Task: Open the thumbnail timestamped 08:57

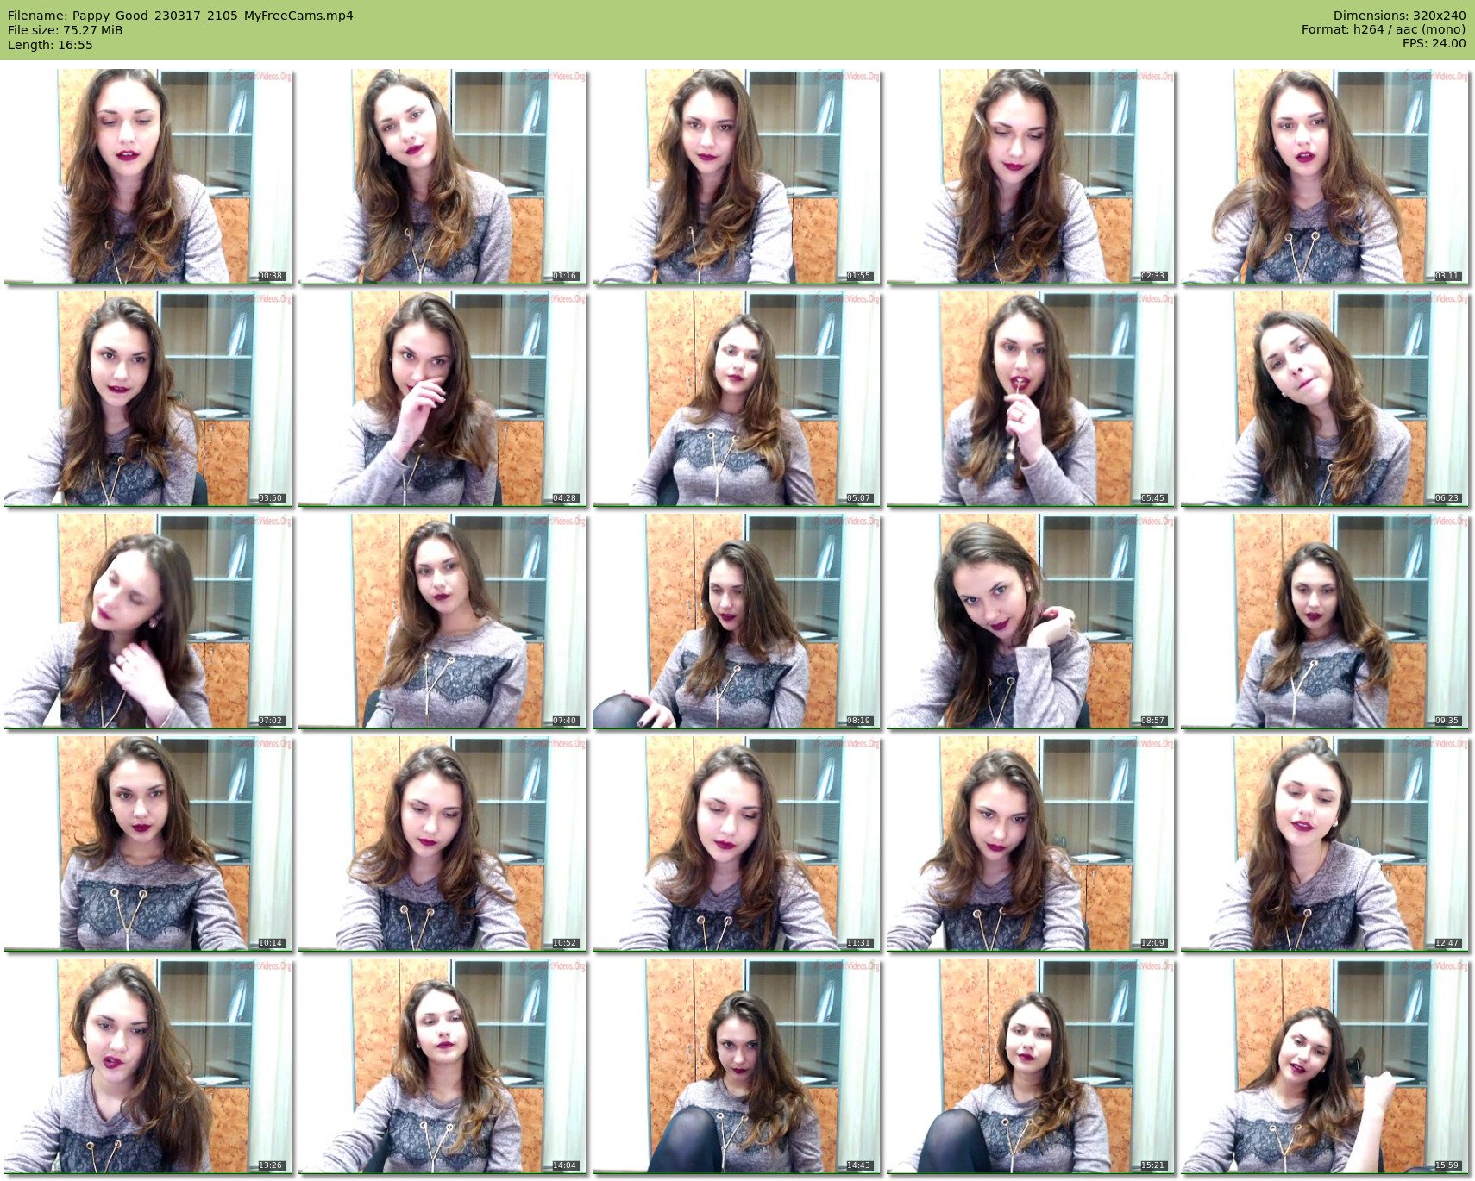Action: click(1031, 621)
